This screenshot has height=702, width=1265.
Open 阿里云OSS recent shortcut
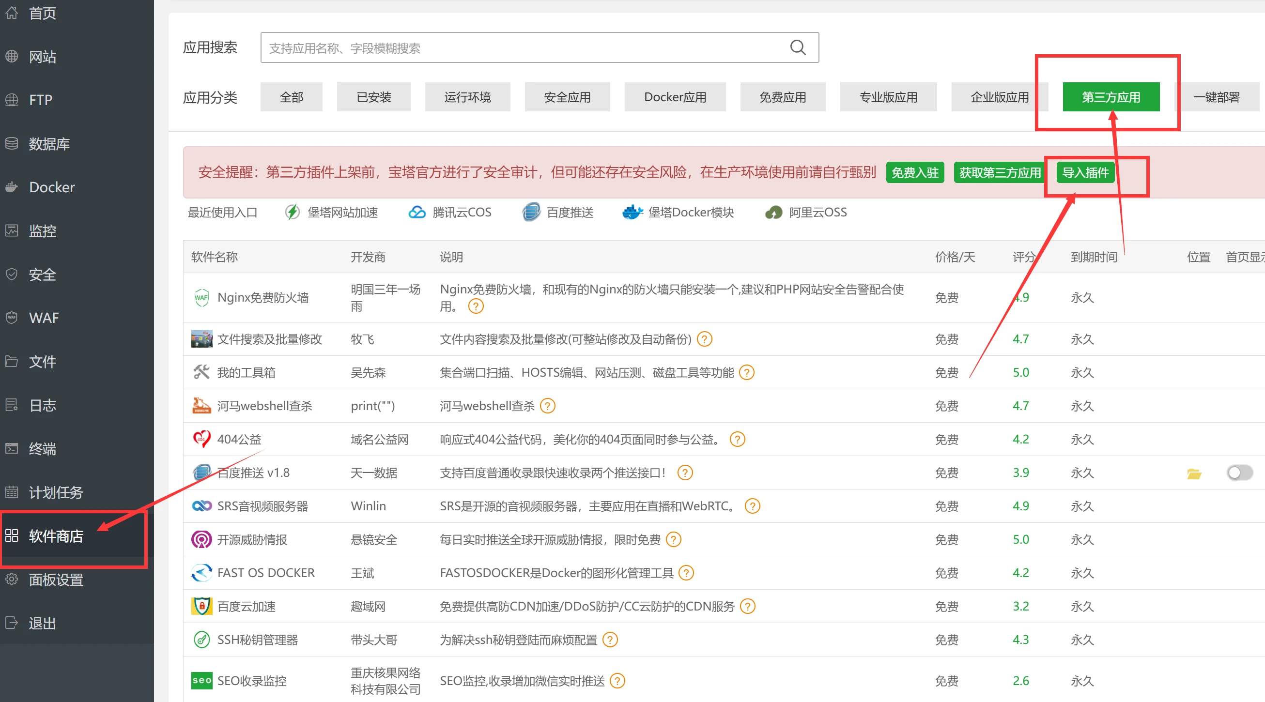click(806, 213)
